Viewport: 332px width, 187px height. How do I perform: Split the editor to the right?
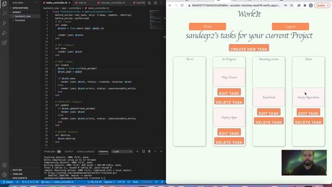(156, 3)
